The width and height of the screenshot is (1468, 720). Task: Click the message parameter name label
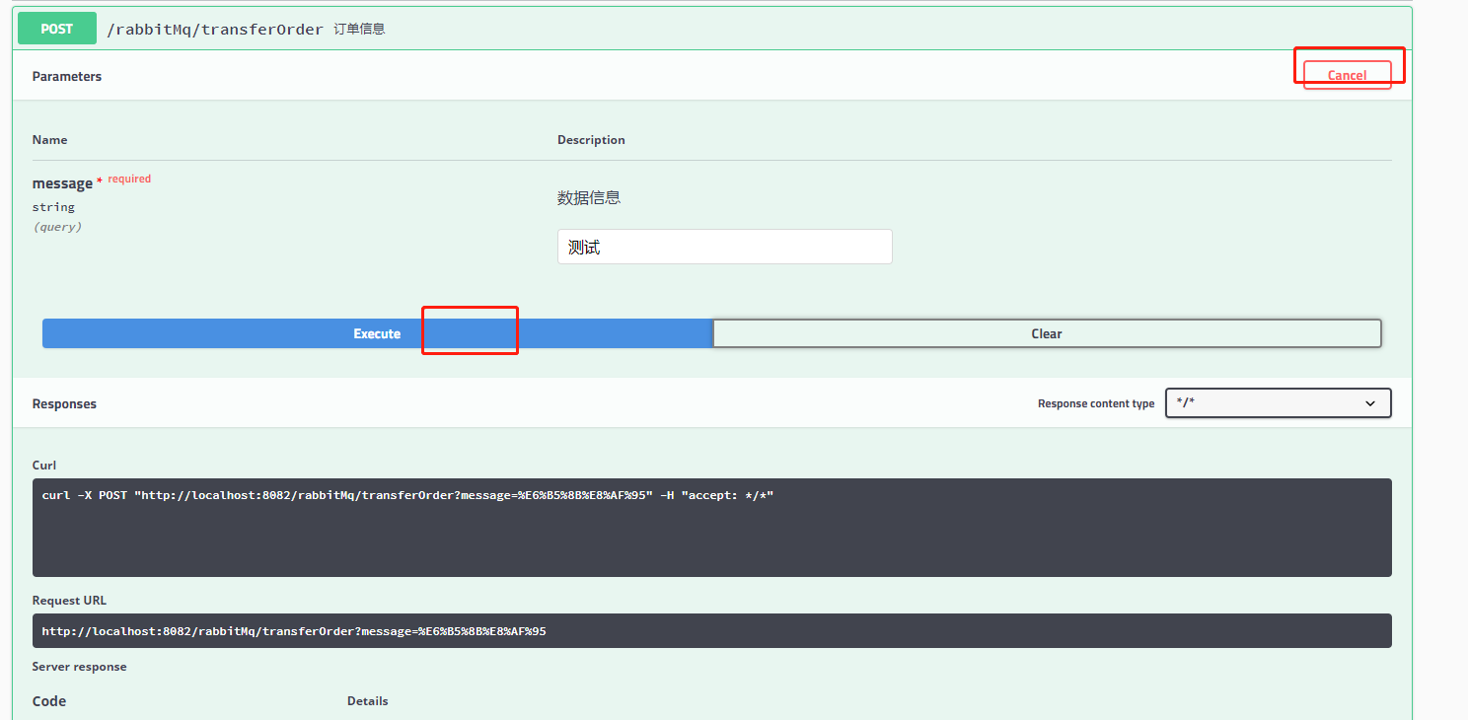pyautogui.click(x=62, y=183)
